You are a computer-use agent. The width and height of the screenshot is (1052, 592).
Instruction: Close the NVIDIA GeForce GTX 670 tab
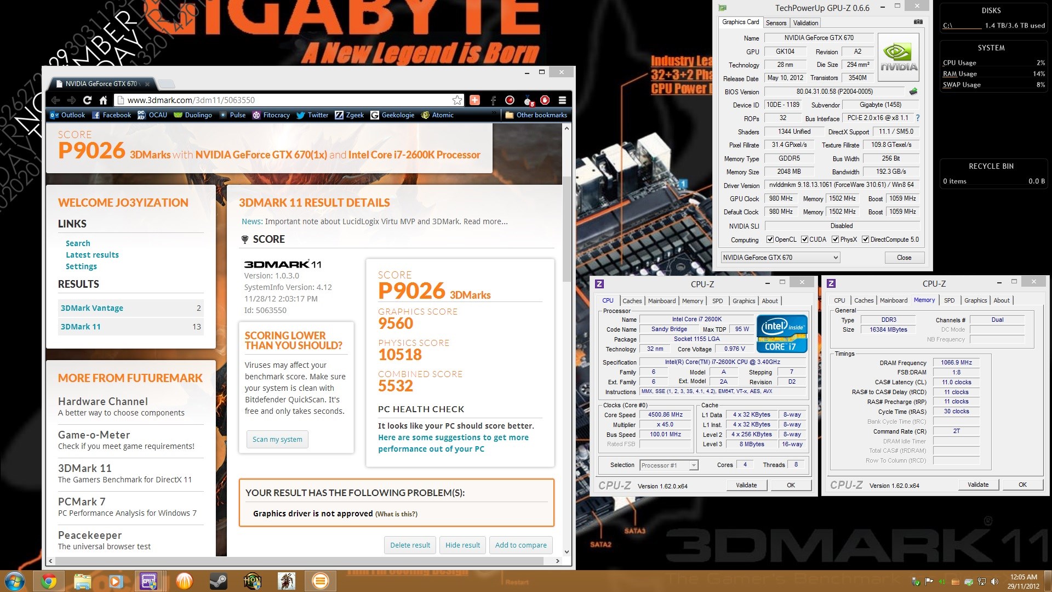click(x=147, y=84)
